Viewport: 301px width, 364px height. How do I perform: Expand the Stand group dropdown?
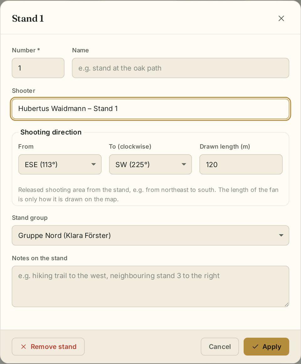point(150,235)
